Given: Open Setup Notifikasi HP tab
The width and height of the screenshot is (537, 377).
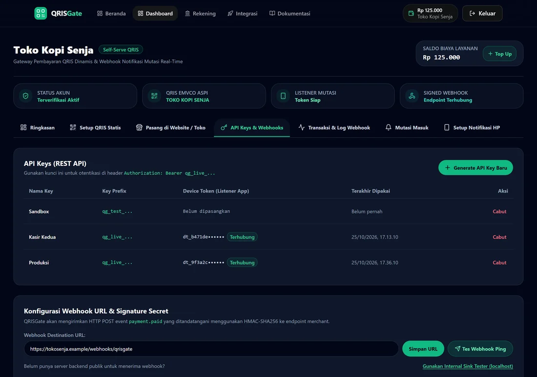Looking at the screenshot, I should (472, 128).
